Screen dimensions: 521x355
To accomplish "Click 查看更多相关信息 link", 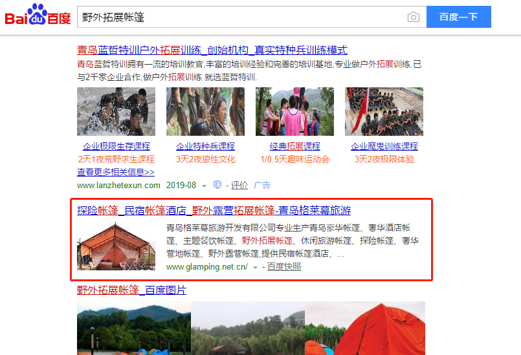I will (x=116, y=172).
